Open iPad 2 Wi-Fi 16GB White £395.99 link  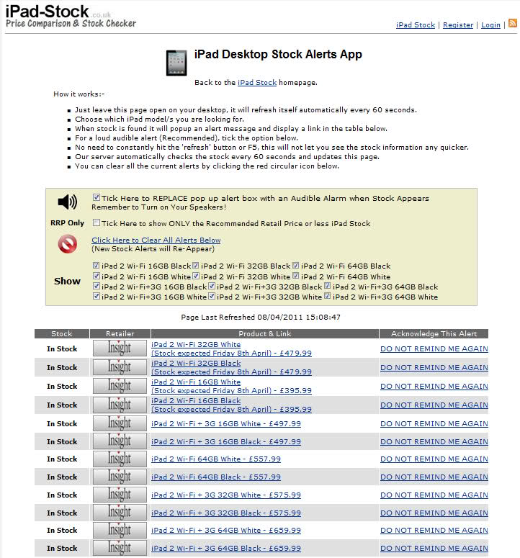pyautogui.click(x=231, y=386)
